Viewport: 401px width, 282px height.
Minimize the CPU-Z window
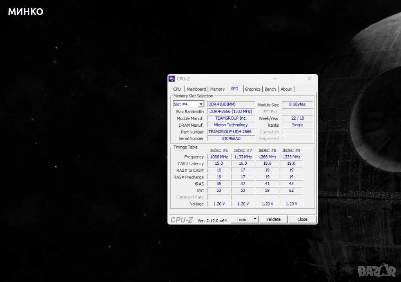click(x=275, y=79)
